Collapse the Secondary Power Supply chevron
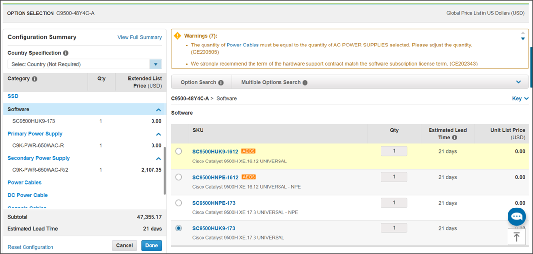Viewport: 533px width, 254px height. pos(158,159)
